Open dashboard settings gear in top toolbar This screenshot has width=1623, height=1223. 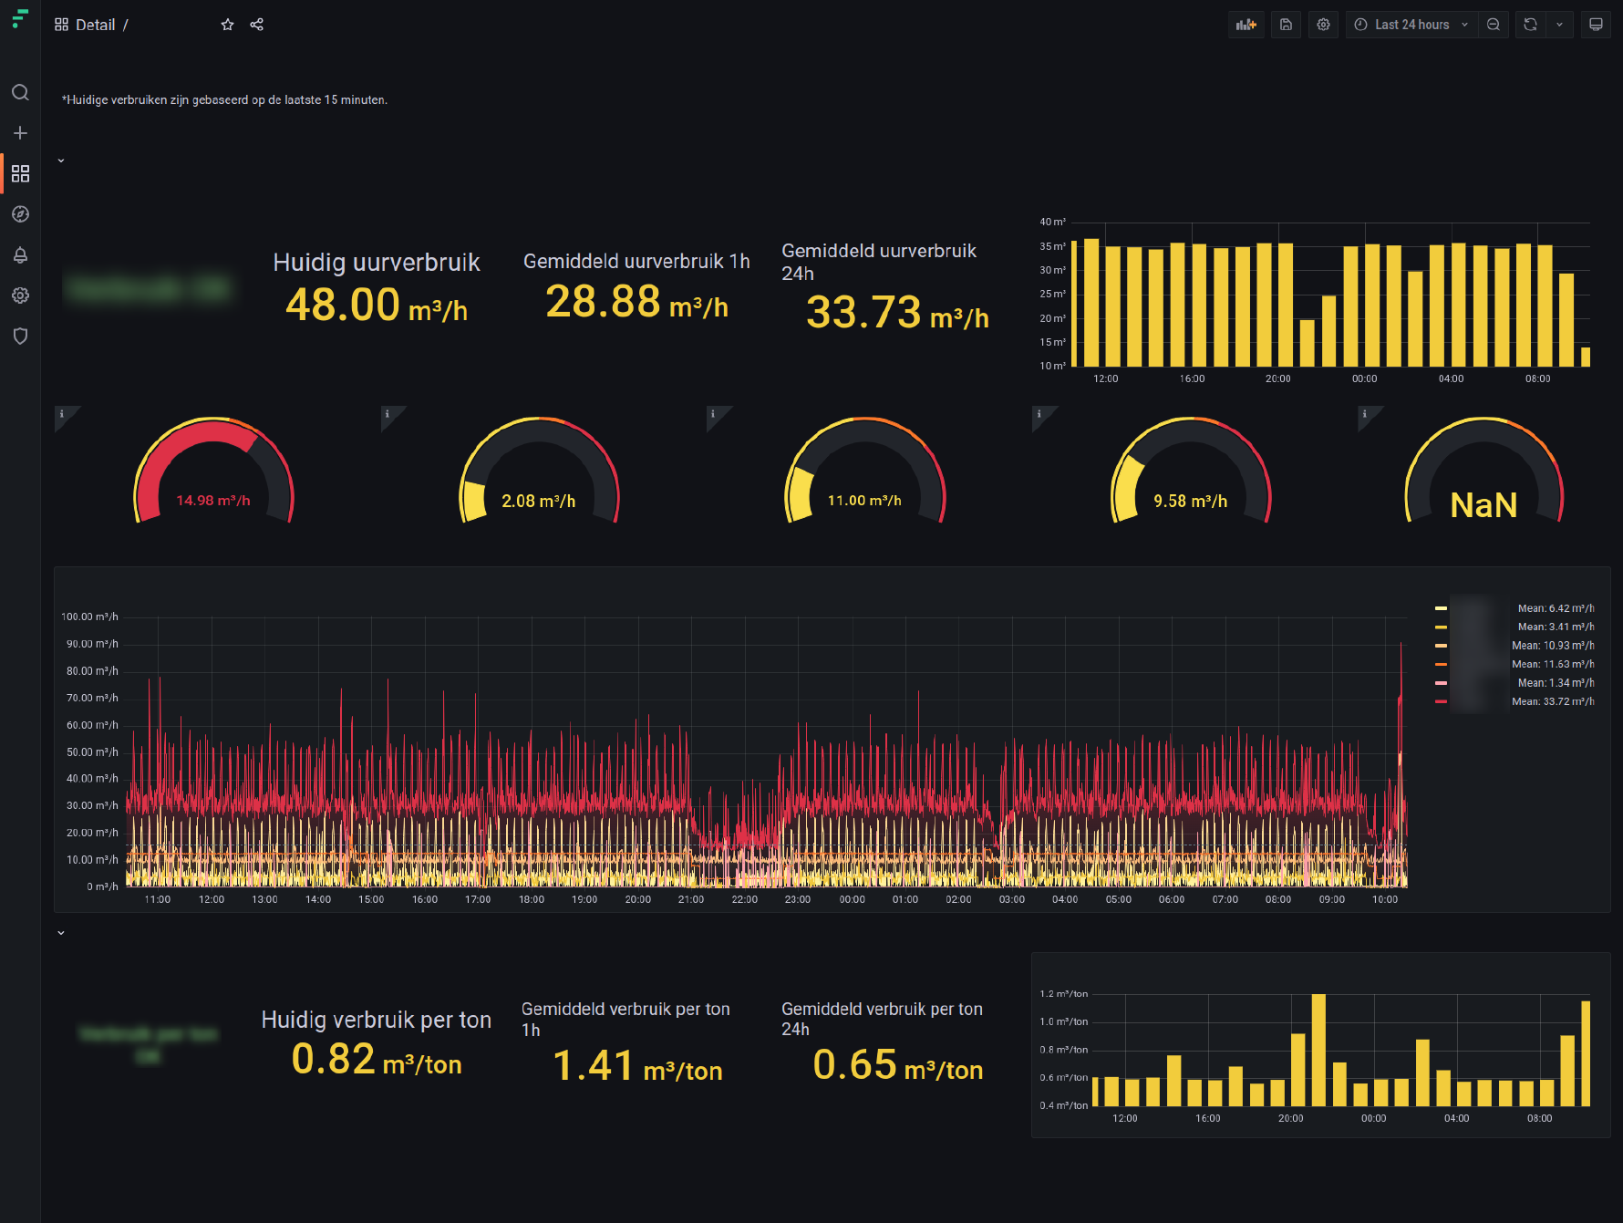[1323, 25]
